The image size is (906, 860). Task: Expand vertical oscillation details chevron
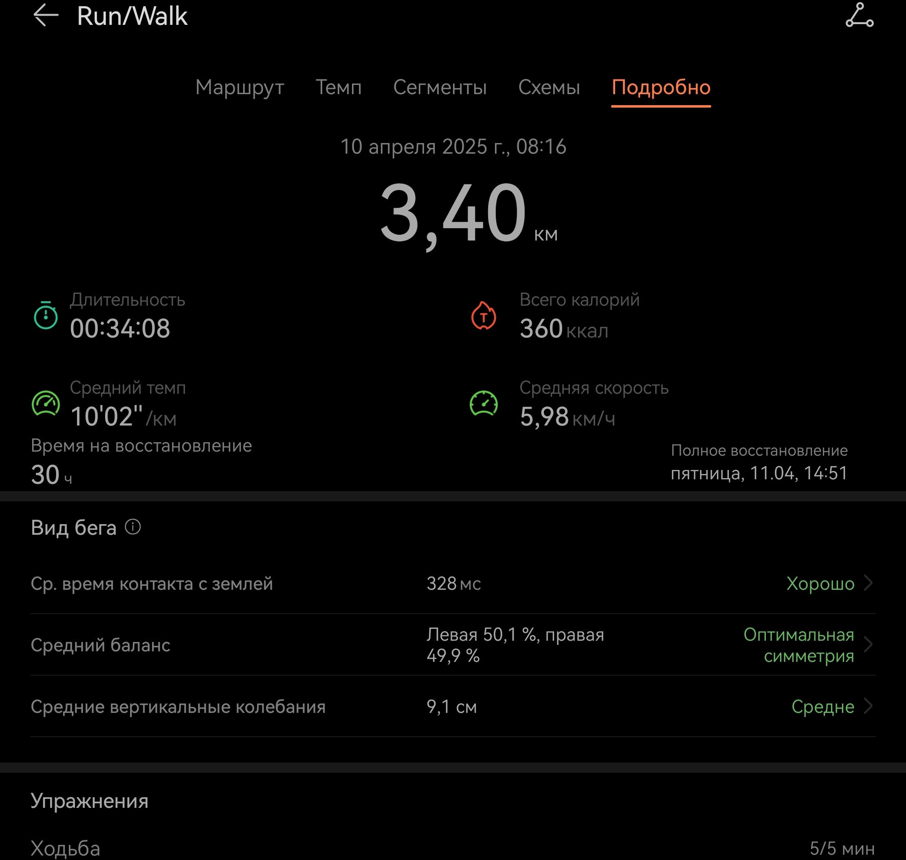coord(868,706)
